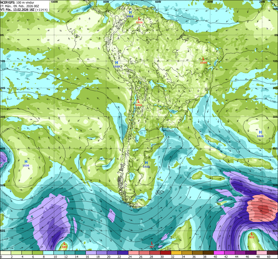Click the pressure value 1004

138,105
